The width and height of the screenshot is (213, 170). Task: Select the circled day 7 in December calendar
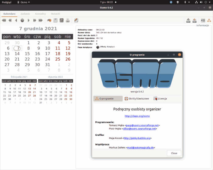[17, 48]
